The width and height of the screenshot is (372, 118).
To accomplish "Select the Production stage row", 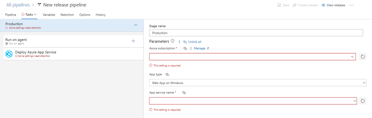I will click(72, 25).
